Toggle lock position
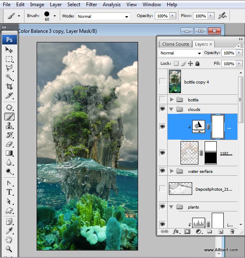Image resolution: width=245 pixels, height=258 pixels. coord(190,64)
